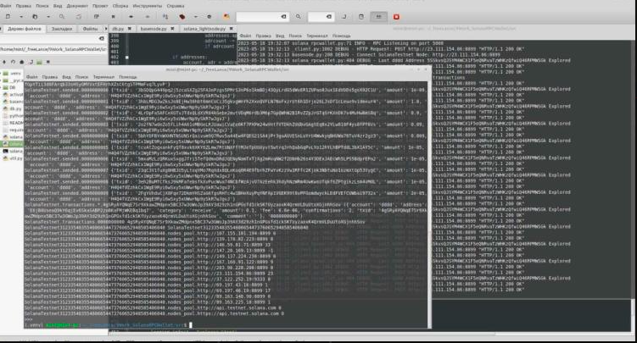Switch to the Дерево файлов sidebar tab
The height and width of the screenshot is (343, 637).
point(25,29)
